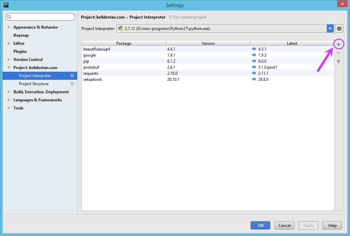Click the green plus install package icon
Screen dimensions: 350x236
click(x=339, y=44)
